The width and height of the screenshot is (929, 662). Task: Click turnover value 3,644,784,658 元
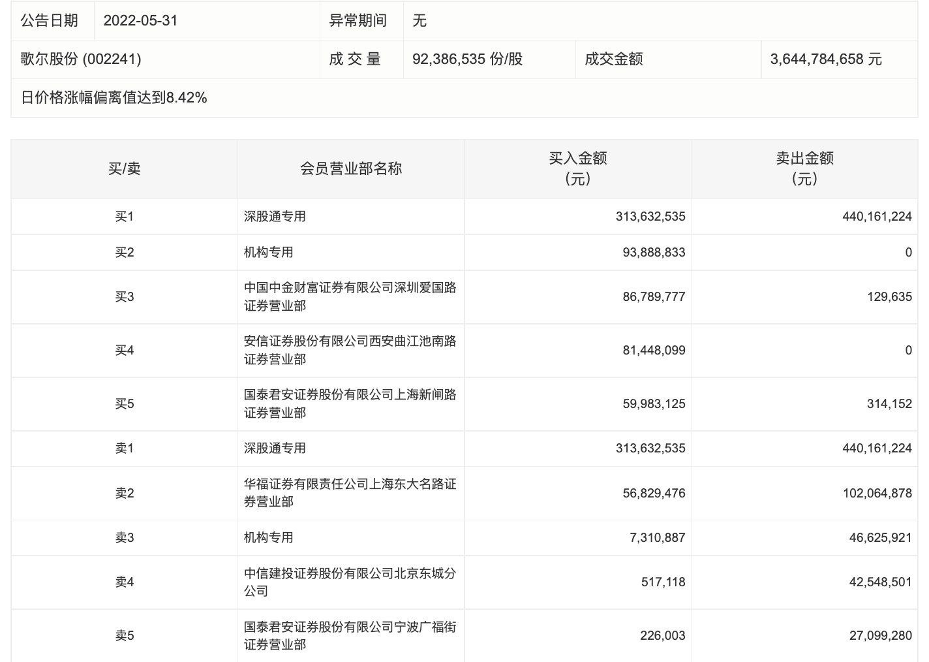coord(826,59)
